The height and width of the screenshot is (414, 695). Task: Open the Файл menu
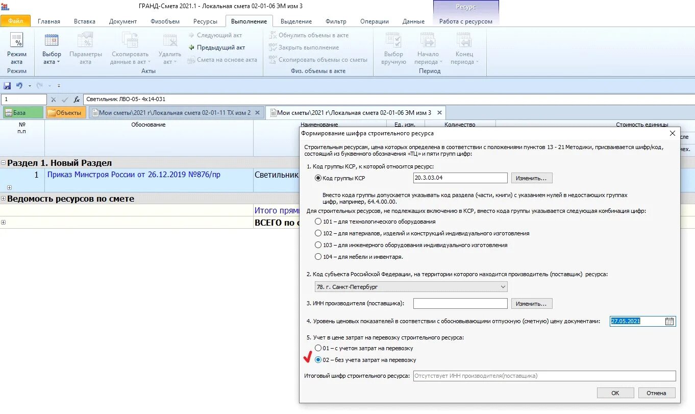pyautogui.click(x=15, y=21)
